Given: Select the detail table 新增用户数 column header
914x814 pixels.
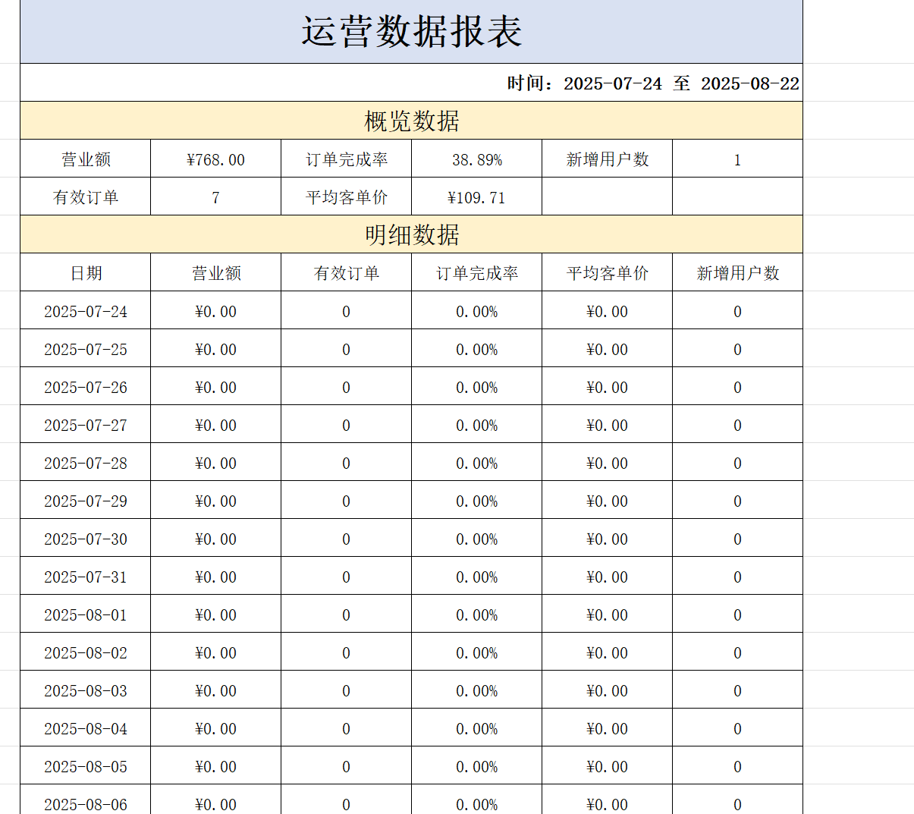Looking at the screenshot, I should 737,272.
